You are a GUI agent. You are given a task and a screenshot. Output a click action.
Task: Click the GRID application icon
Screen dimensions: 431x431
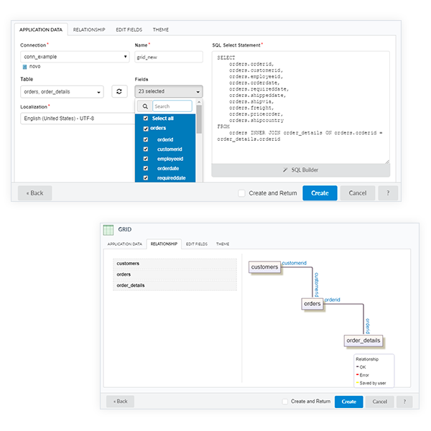pyautogui.click(x=108, y=230)
